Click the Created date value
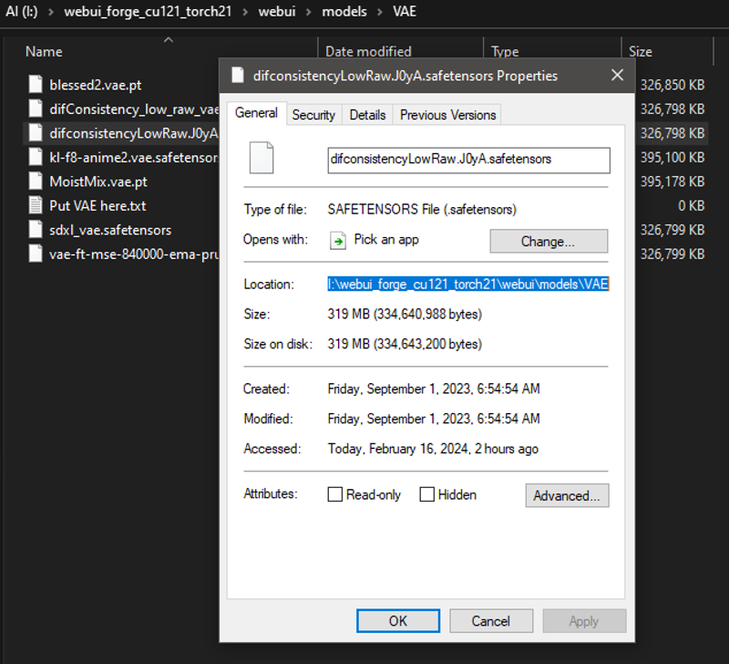Image resolution: width=729 pixels, height=664 pixels. pos(434,389)
